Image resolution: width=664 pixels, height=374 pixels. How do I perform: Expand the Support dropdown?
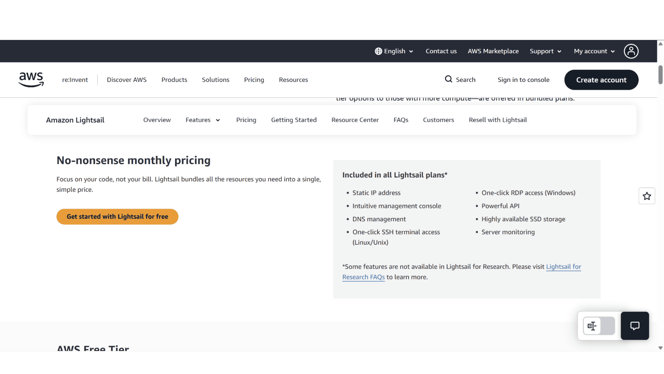pos(545,51)
